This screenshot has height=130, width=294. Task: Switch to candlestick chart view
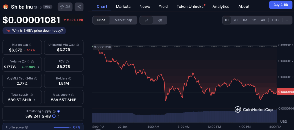click(160, 20)
